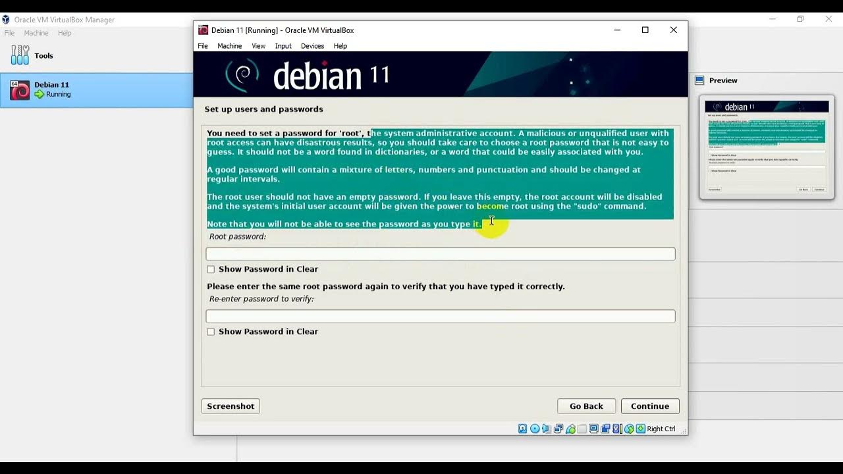This screenshot has height=474, width=843.
Task: Click Debian 11 VM icon in Manager list
Action: (20, 90)
